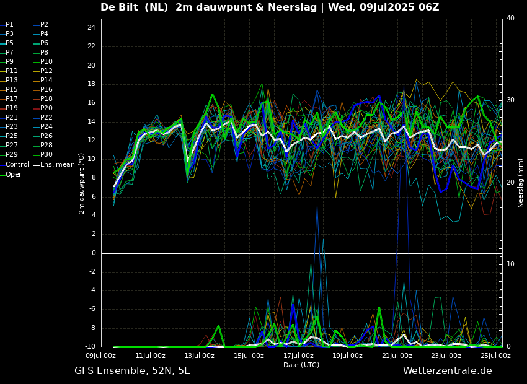The image size is (527, 384).
Task: Click the 19Jul 00z date label
Action: point(348,356)
